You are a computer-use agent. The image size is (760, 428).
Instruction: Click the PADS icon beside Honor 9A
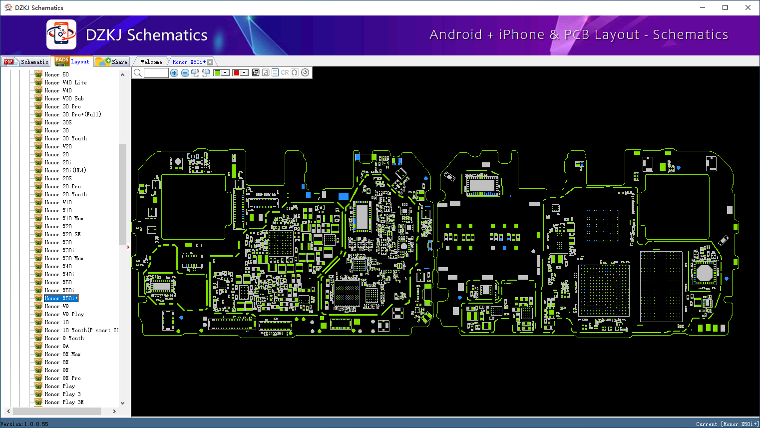pos(38,346)
